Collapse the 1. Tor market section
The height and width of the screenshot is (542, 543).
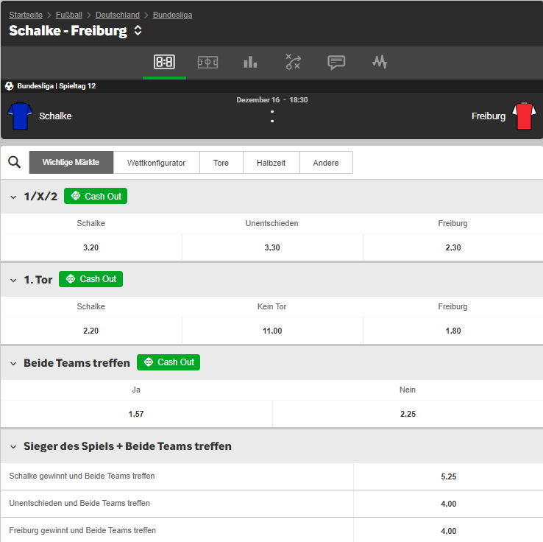(13, 280)
